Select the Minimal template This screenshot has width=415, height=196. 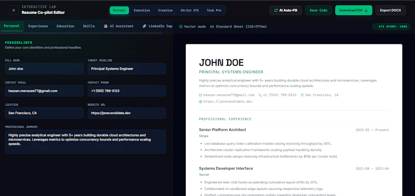click(x=119, y=10)
